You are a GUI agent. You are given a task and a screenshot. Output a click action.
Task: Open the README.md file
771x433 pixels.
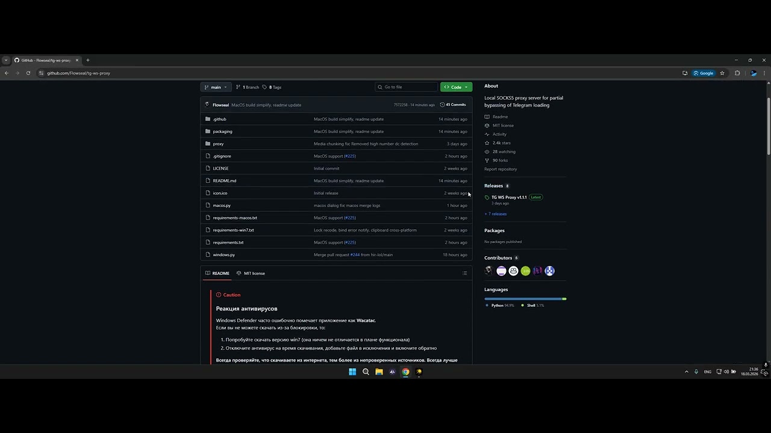(224, 181)
